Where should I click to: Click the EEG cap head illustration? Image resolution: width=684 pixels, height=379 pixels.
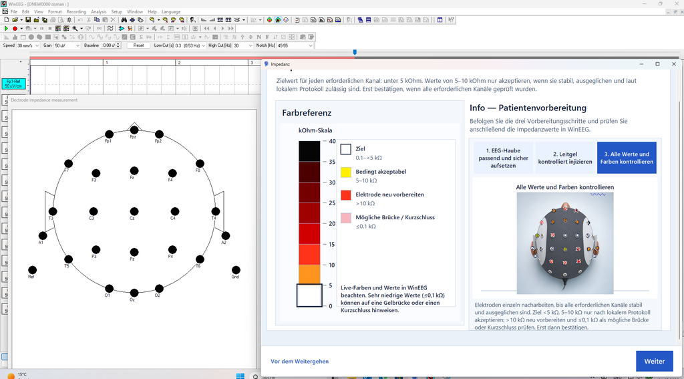(565, 243)
